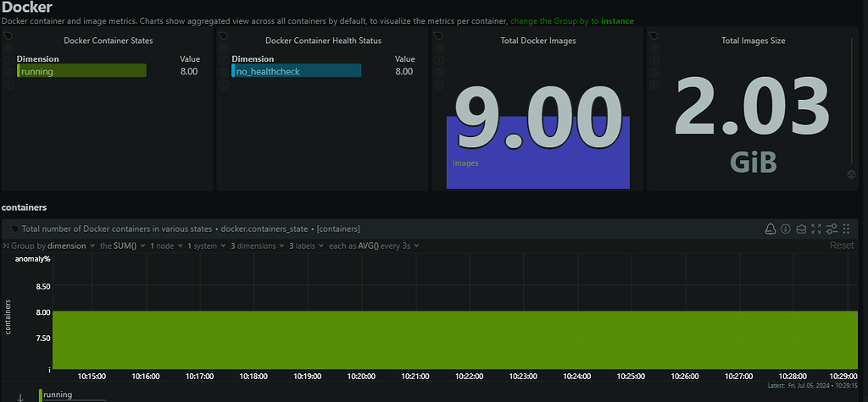Toggle the no_healthcheck dimension row

pos(297,72)
